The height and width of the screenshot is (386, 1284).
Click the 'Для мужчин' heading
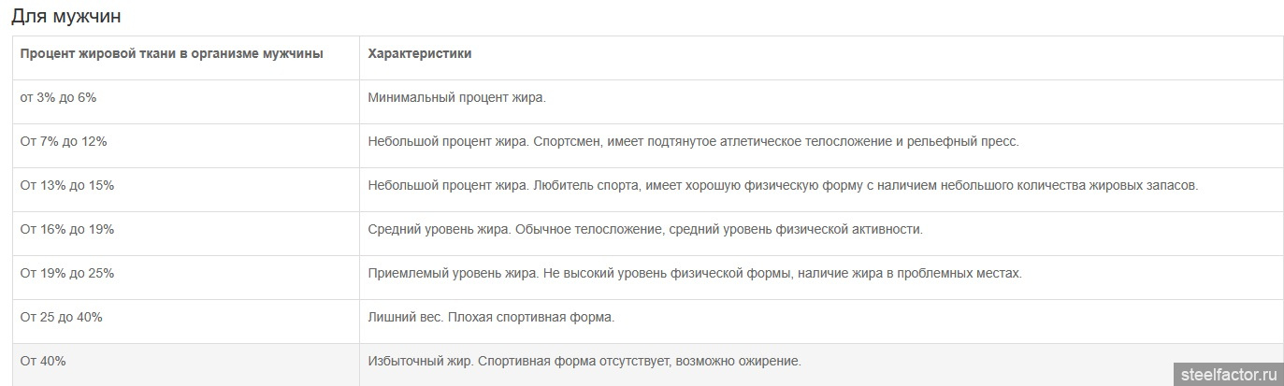coord(66,16)
